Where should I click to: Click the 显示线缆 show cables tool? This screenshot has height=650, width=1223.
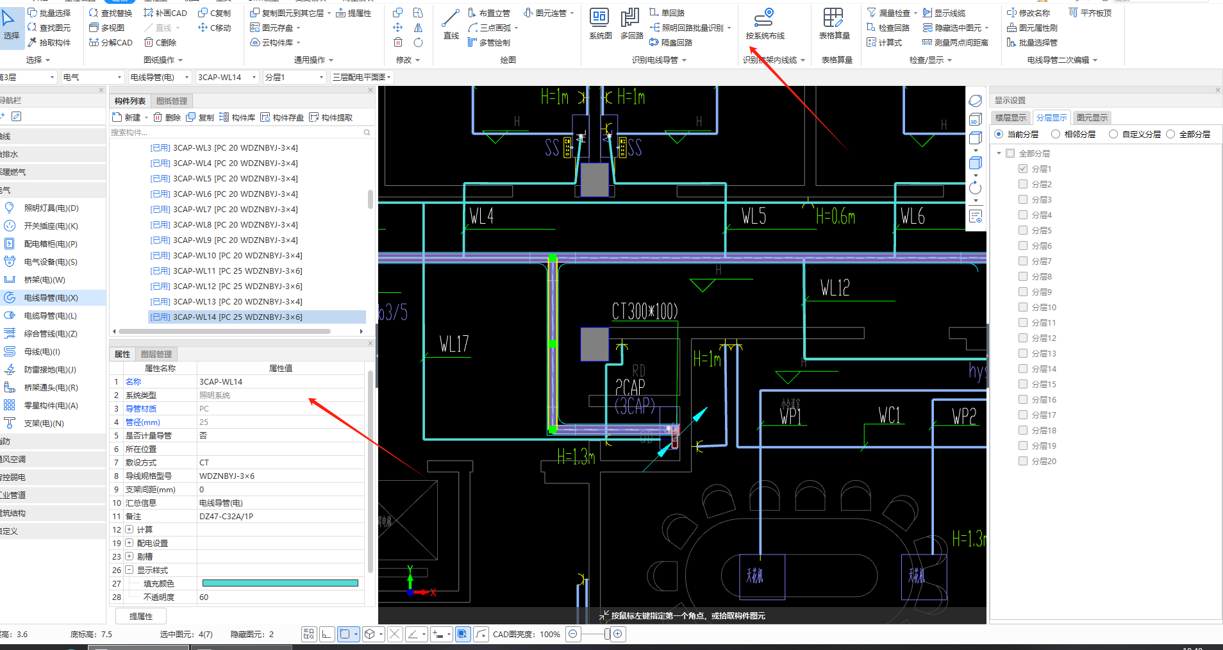coord(944,13)
